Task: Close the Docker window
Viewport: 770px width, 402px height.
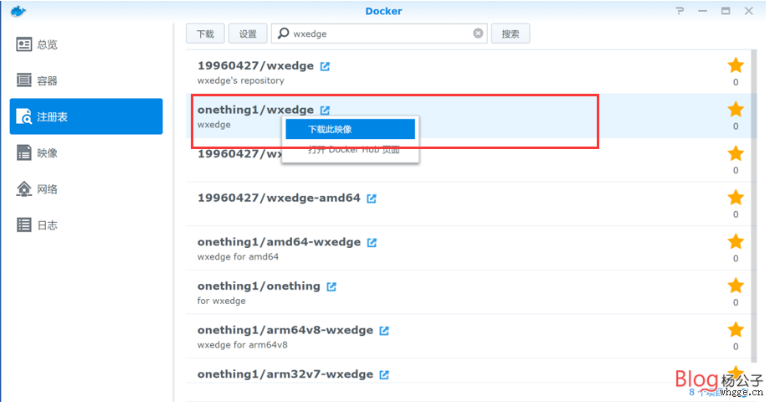Action: click(748, 11)
